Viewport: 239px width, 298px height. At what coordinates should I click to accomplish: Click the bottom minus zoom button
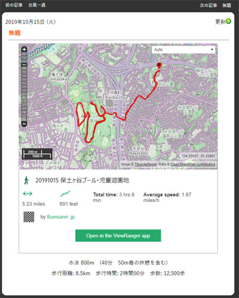click(24, 124)
